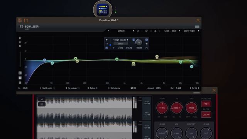Select next filter type after High pass
Viewport: 247px width, 139px height.
click(x=128, y=40)
